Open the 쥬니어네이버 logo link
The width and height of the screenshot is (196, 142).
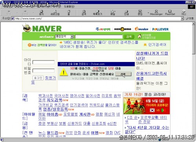click(x=103, y=29)
